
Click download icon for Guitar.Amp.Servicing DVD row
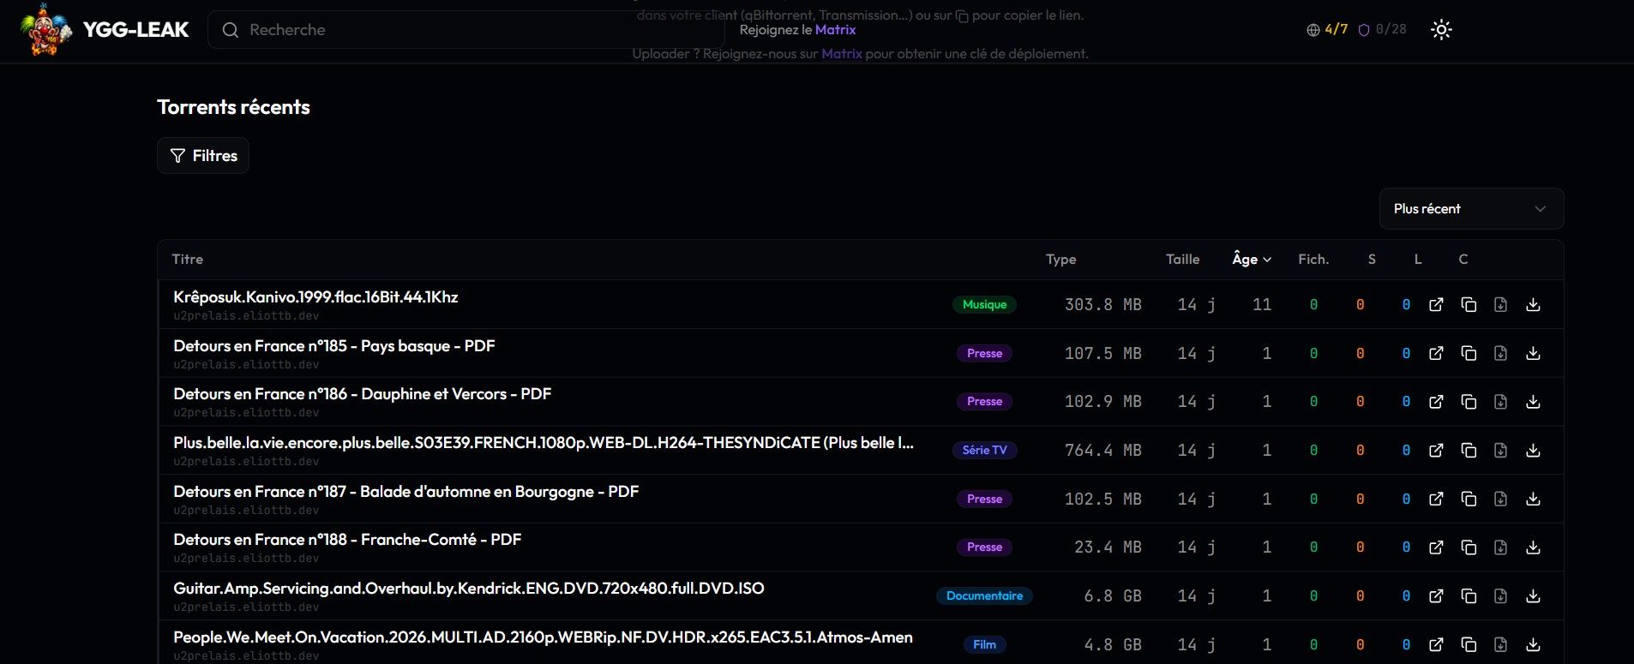[x=1533, y=596]
